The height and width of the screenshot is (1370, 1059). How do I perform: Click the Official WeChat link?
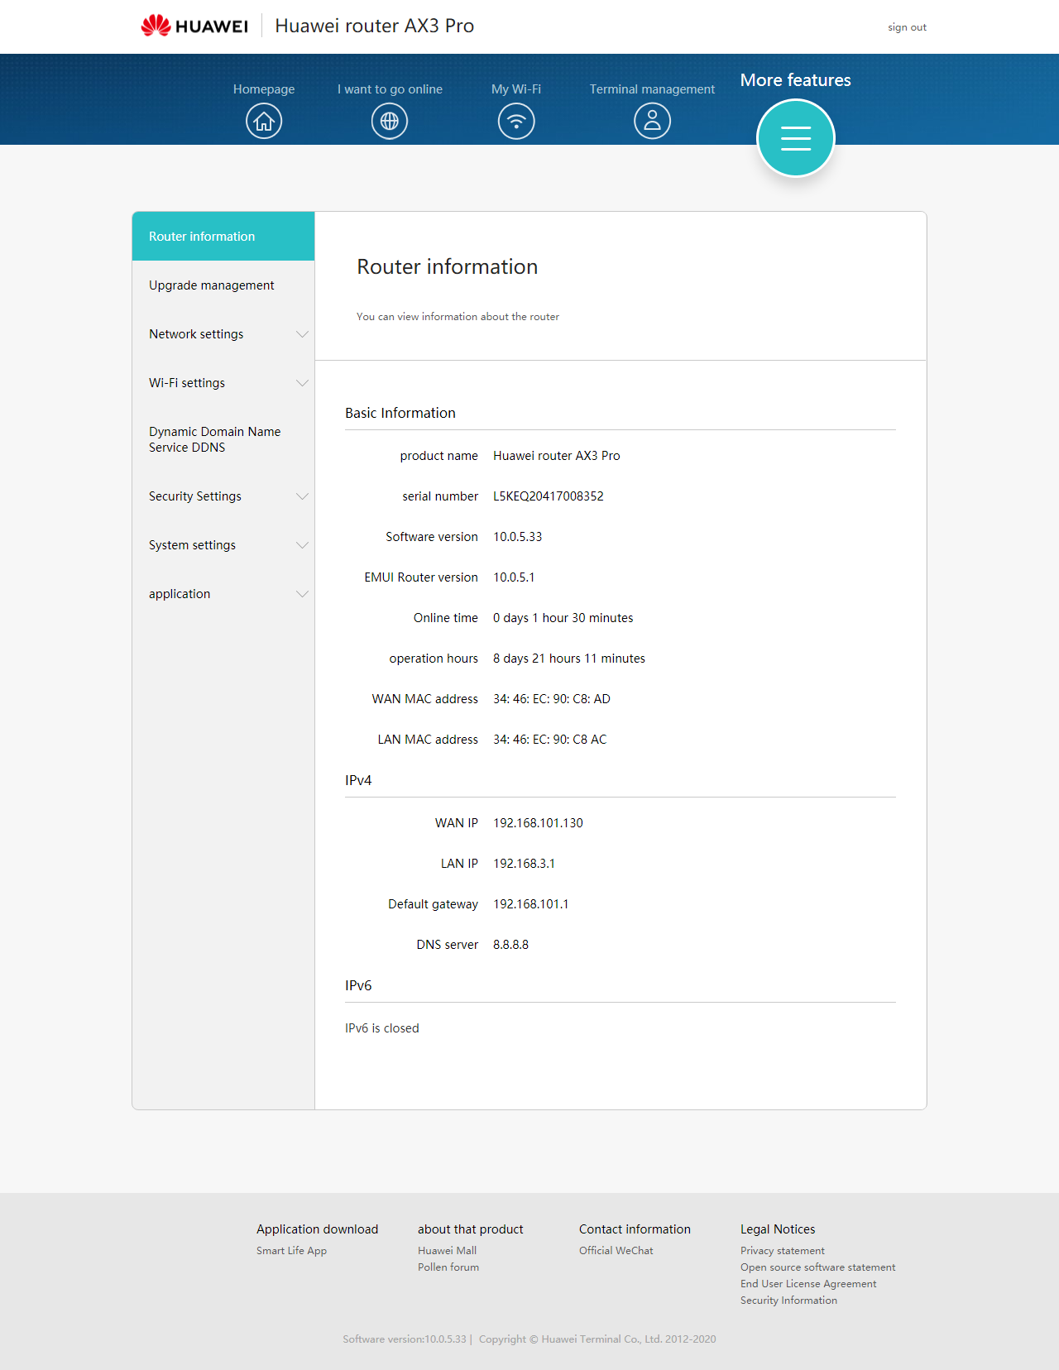[616, 1251]
